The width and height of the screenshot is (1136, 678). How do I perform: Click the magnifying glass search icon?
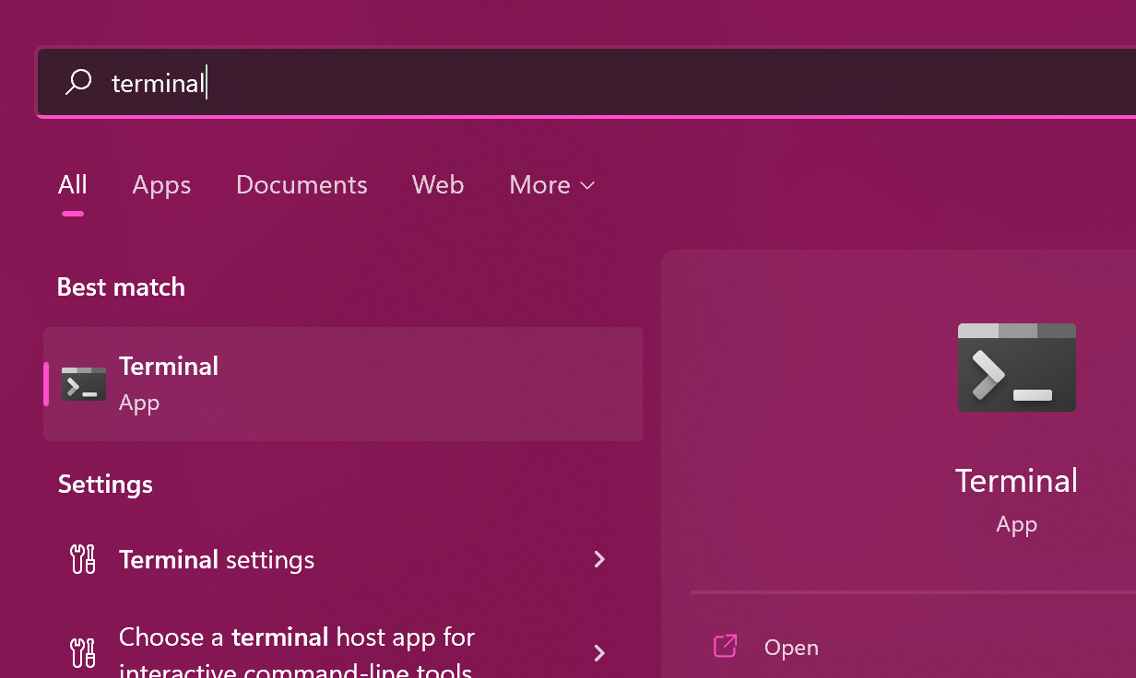[78, 82]
